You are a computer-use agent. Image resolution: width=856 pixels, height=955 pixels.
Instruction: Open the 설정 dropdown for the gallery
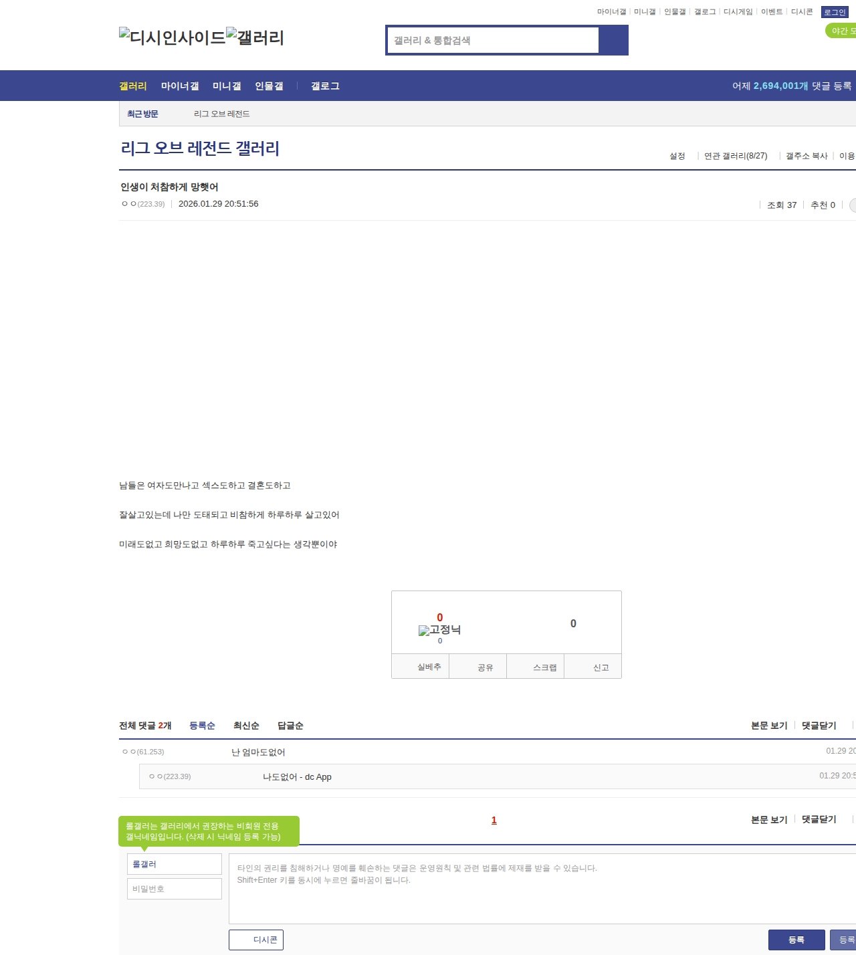(677, 156)
